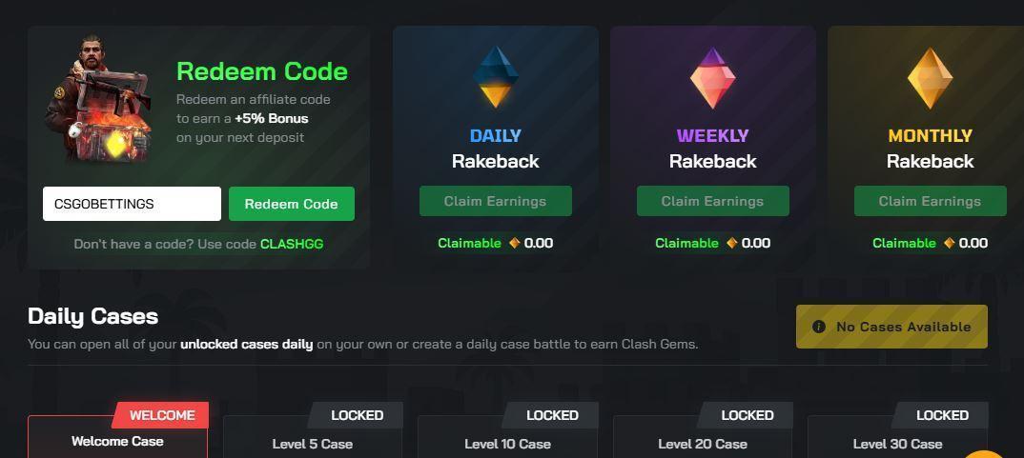Pick the locked Level 30 Case
Viewport: 1024px width, 458px height.
tap(897, 442)
